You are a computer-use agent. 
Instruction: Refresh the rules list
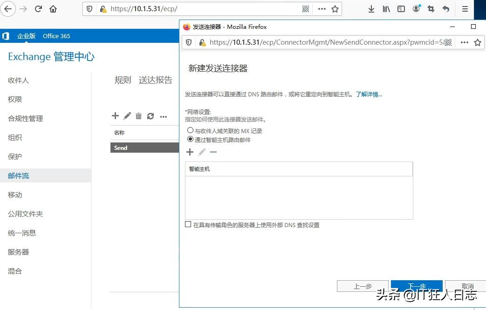point(150,116)
